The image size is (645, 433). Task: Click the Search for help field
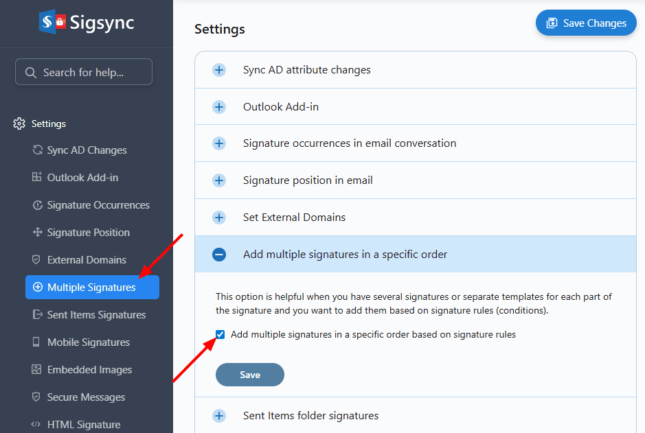(84, 72)
